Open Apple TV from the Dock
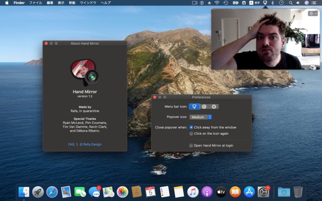This screenshot has width=322, height=201. click(x=221, y=192)
